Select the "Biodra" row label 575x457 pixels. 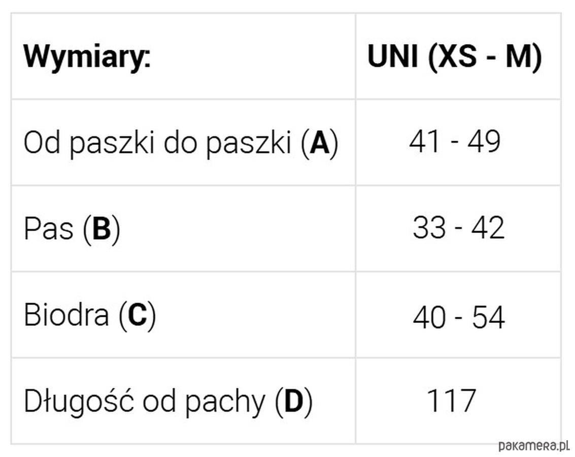point(66,315)
